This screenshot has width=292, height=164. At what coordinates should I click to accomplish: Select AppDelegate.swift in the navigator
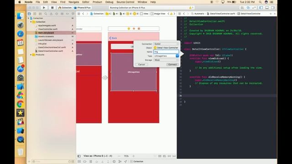[x=47, y=26]
